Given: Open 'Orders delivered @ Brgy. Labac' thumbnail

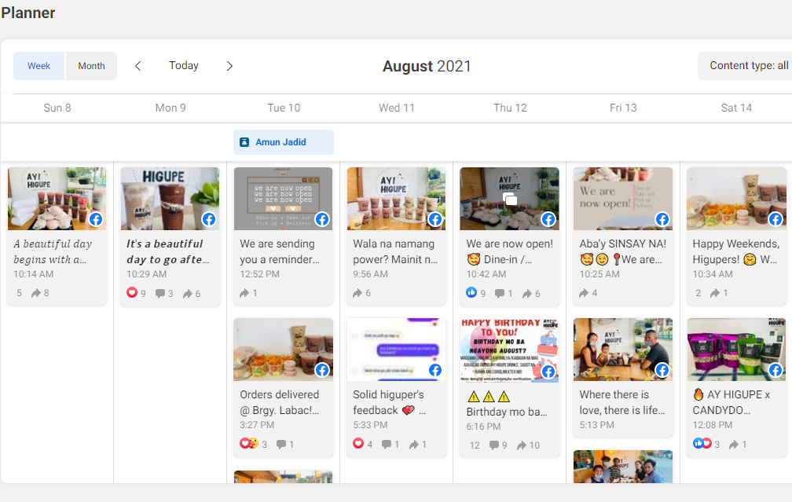Looking at the screenshot, I should pyautogui.click(x=284, y=350).
